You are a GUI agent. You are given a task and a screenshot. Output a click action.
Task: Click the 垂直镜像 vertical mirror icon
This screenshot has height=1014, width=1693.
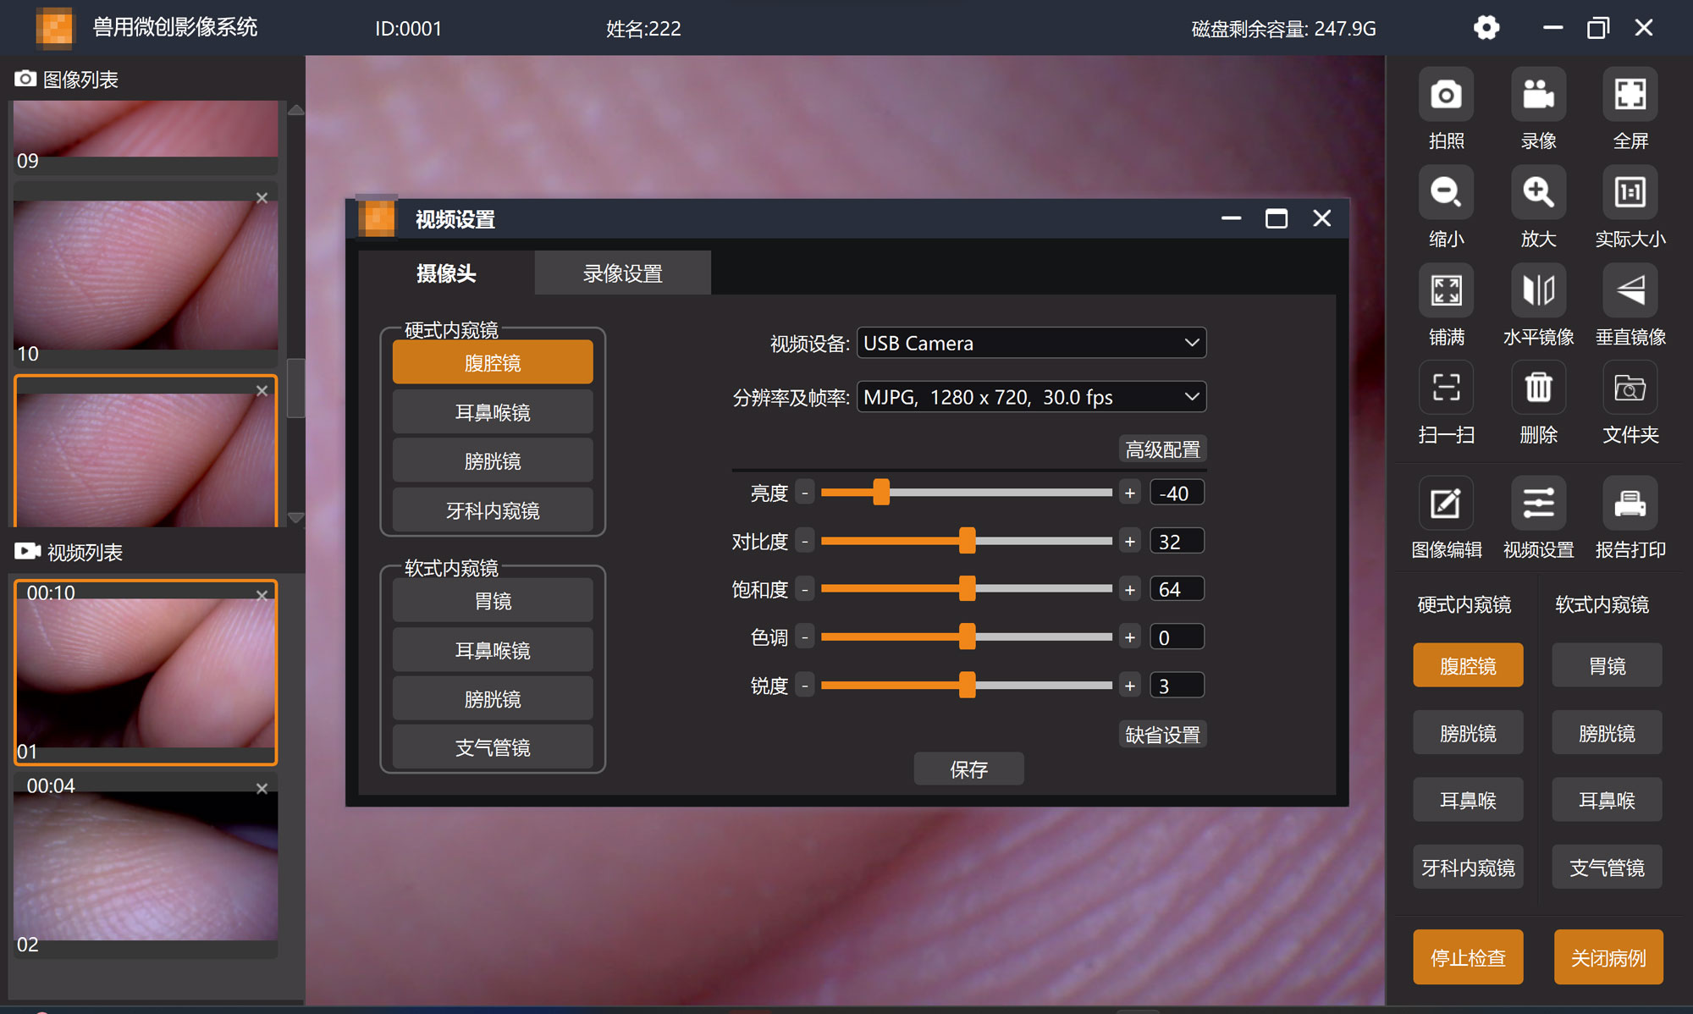[x=1630, y=290]
